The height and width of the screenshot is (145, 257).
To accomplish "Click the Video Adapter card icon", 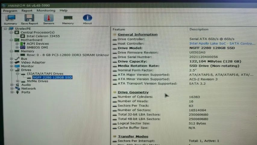I will click(x=17, y=62).
